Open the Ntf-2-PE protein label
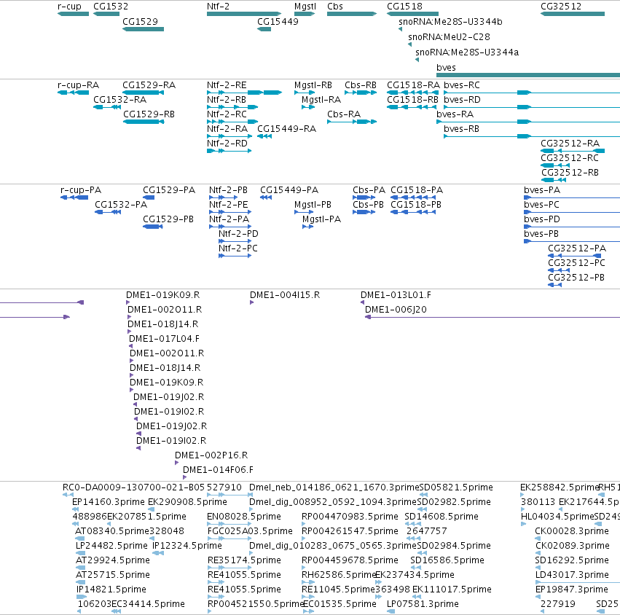The width and height of the screenshot is (620, 615). [229, 205]
